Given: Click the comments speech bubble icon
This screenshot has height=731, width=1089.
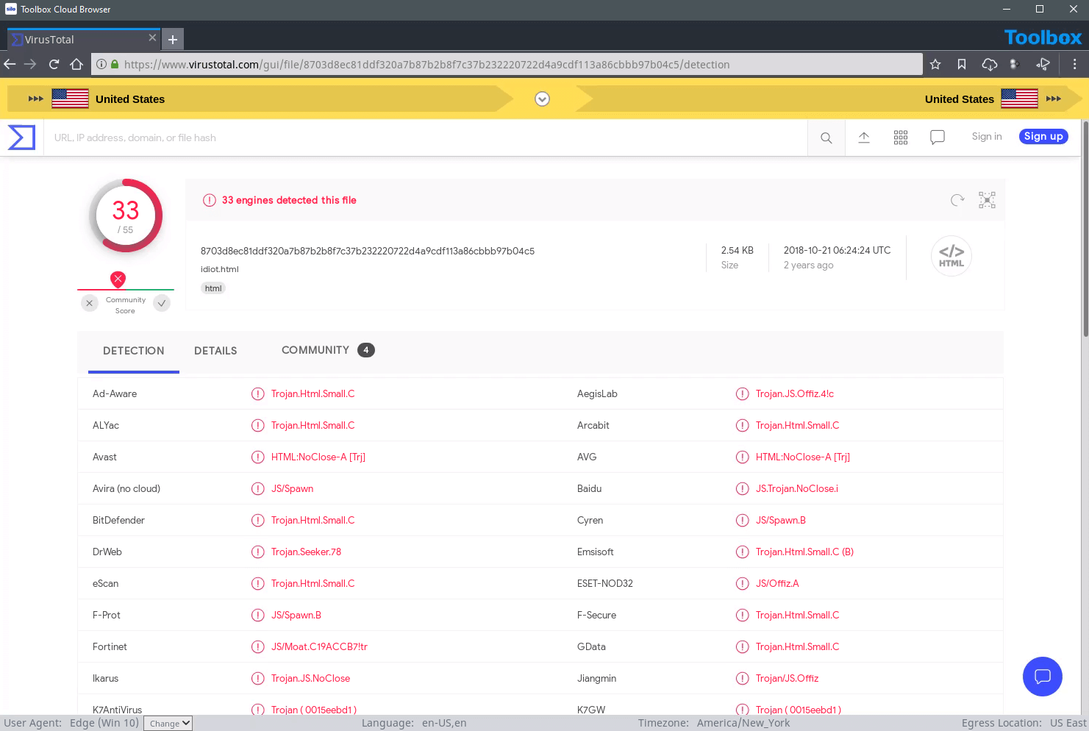Looking at the screenshot, I should coord(938,138).
